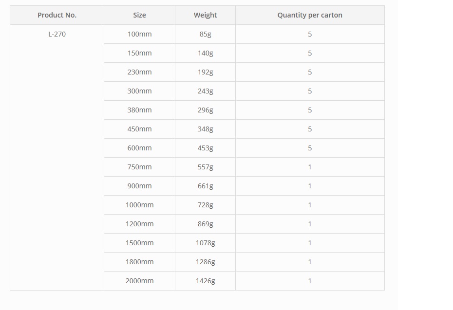Click the 140g weight cell
Screen dimensions: 453x310
(x=205, y=53)
